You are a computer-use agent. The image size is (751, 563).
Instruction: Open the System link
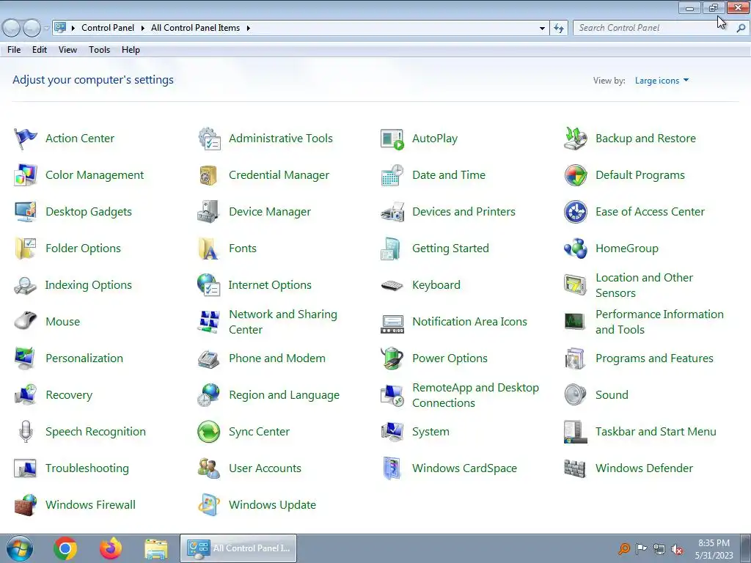click(431, 432)
